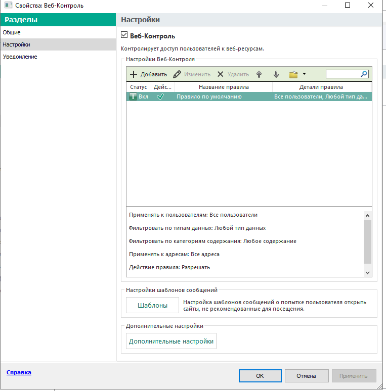This screenshot has width=386, height=391.
Task: Click the Отмена button
Action: 307,376
